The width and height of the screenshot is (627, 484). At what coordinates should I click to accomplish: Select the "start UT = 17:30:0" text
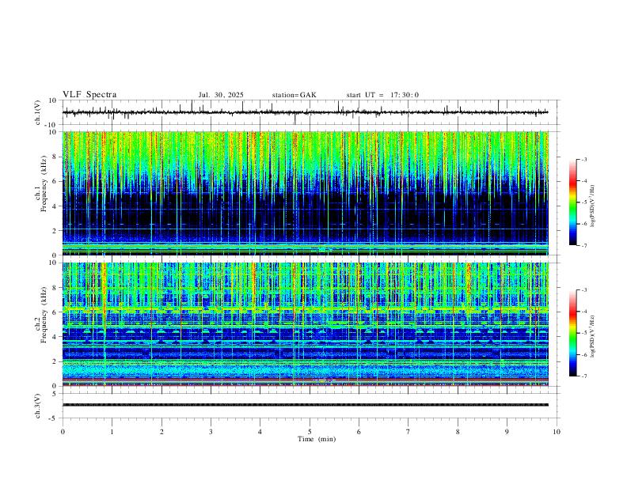(382, 95)
